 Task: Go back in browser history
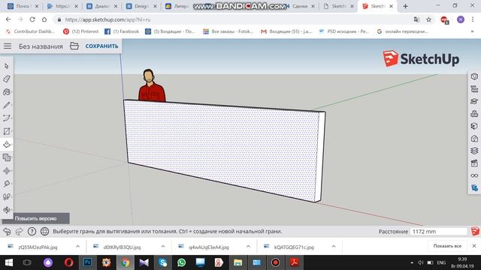tap(8, 19)
